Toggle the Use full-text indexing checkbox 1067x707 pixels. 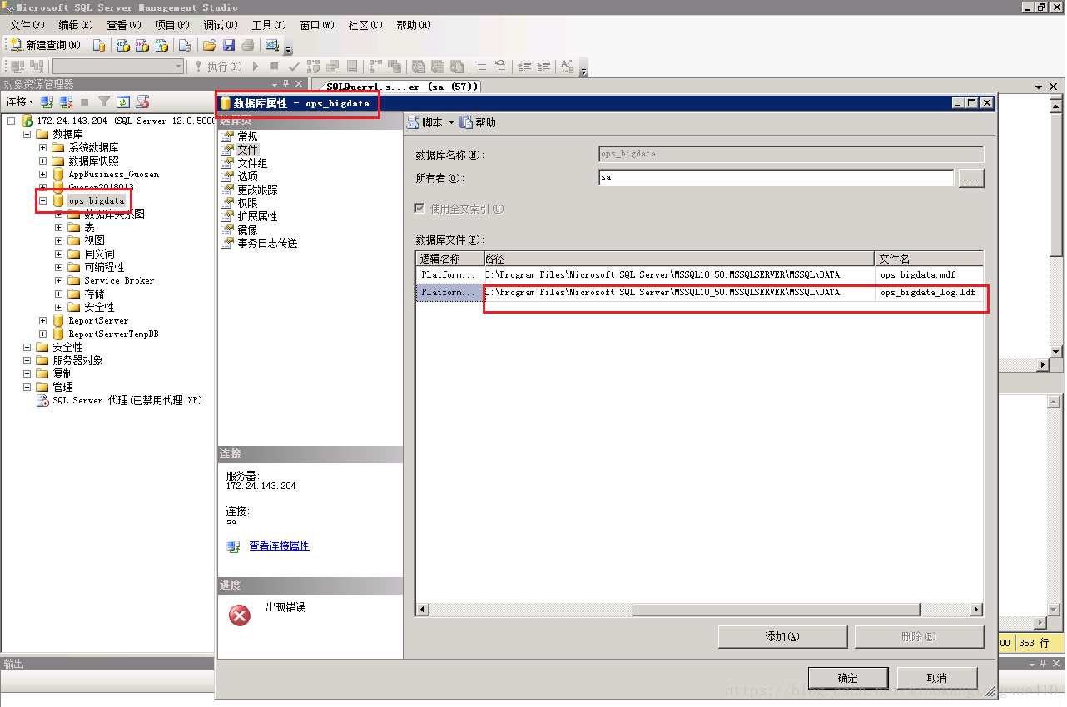419,209
